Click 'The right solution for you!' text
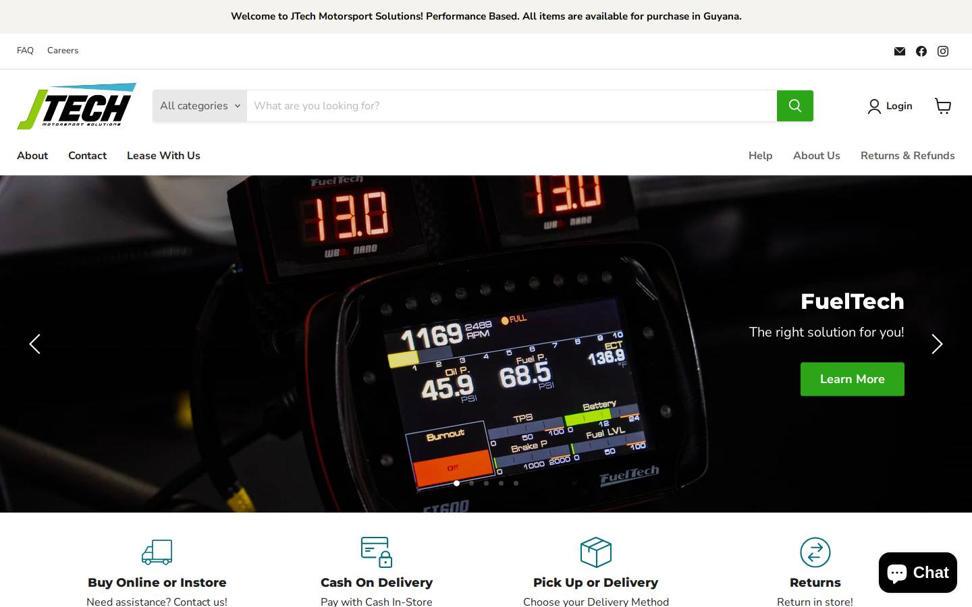This screenshot has height=607, width=972. tap(827, 333)
